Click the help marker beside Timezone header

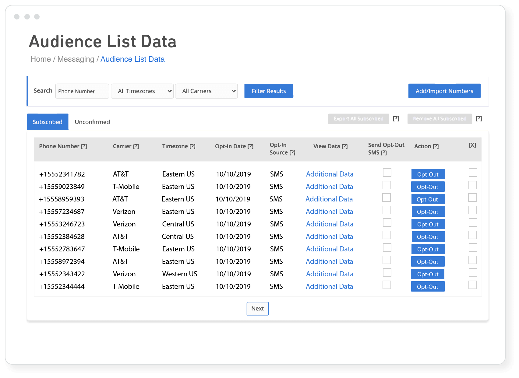[192, 146]
